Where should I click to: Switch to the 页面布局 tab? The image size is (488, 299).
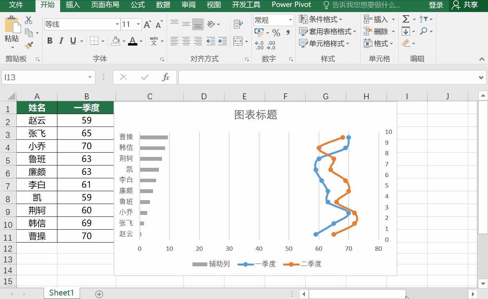[105, 5]
